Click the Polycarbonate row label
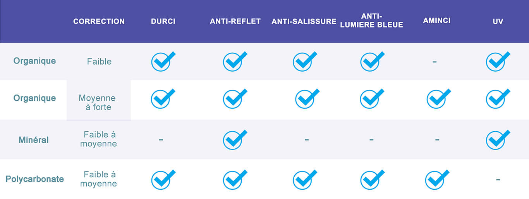 pyautogui.click(x=35, y=179)
